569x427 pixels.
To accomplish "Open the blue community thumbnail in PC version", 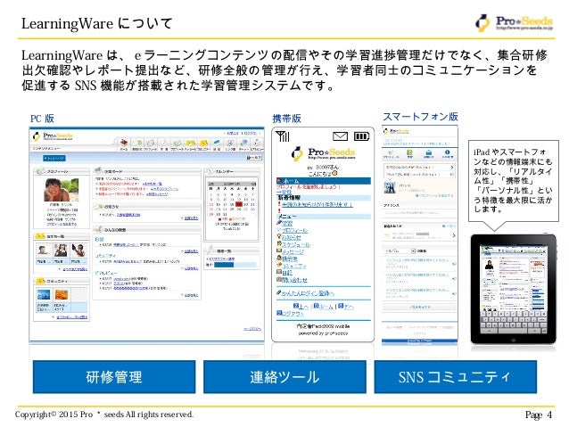I will 44,294.
